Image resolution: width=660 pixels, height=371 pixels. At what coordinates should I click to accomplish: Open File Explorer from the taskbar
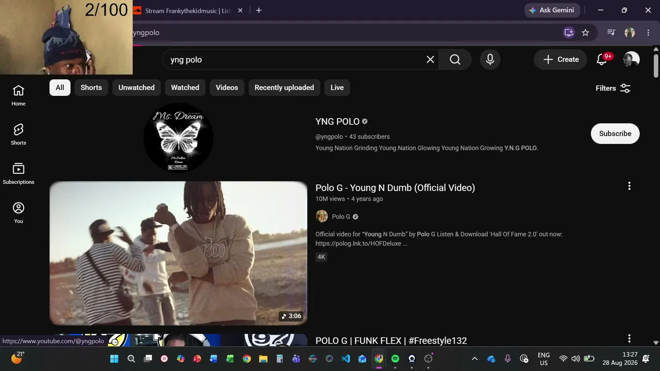263,359
